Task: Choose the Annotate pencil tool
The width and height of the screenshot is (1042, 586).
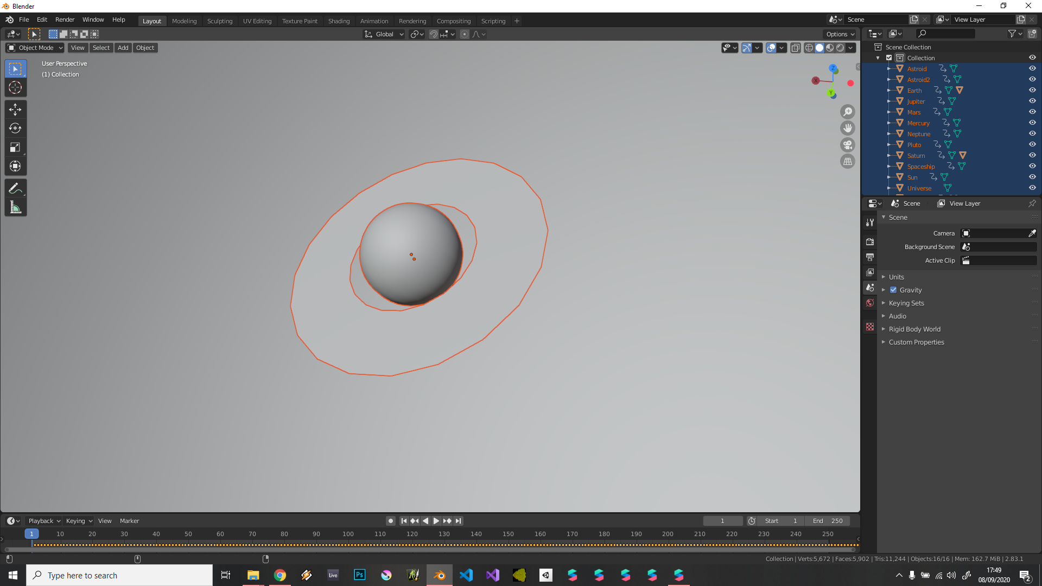Action: point(15,188)
